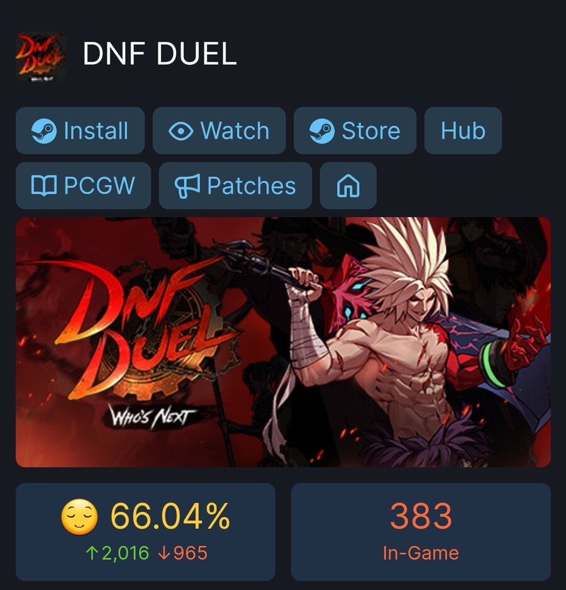The image size is (566, 590).
Task: Click the eye icon on the Watch button
Action: [x=181, y=131]
